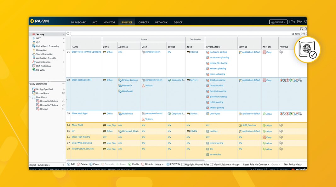The height and width of the screenshot is (187, 336).
Task: Open Decryption policies in the sidebar
Action: pyautogui.click(x=41, y=50)
